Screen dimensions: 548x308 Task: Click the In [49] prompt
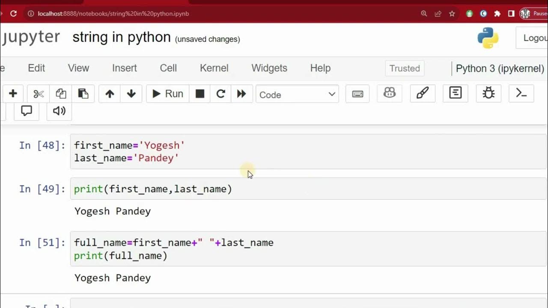click(42, 189)
